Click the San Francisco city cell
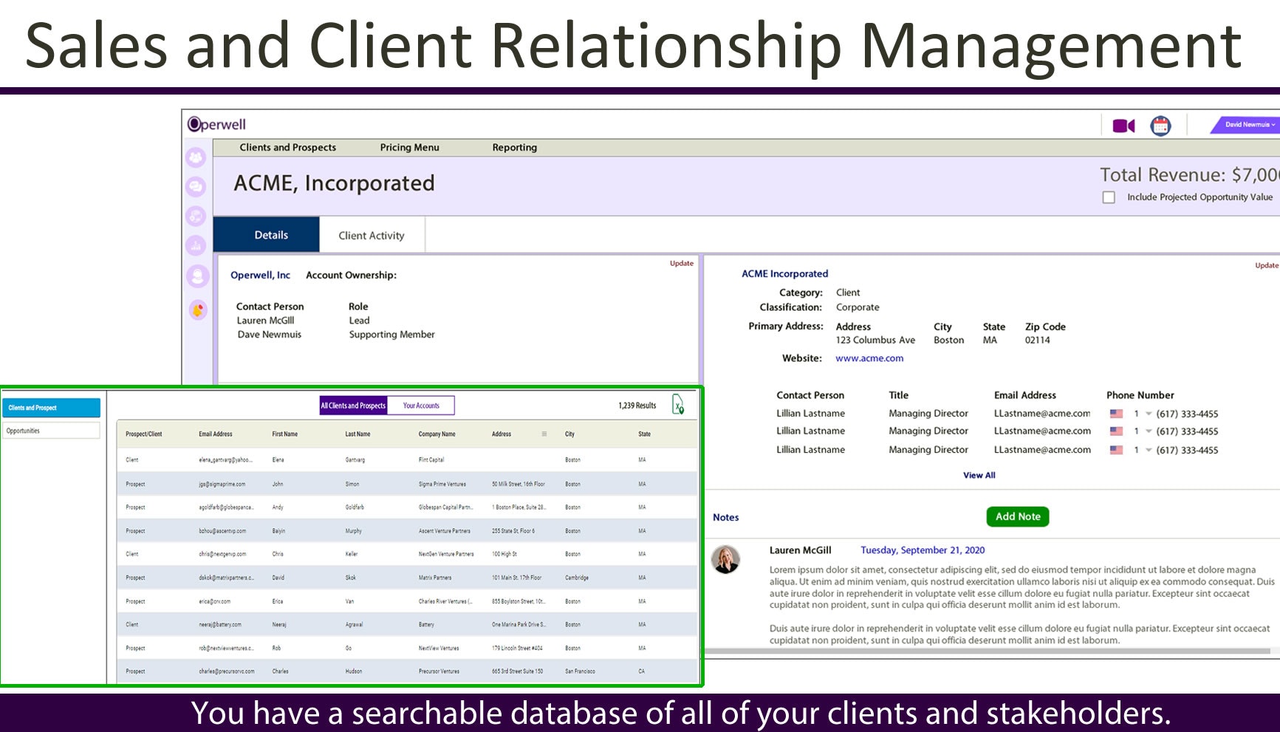Image resolution: width=1280 pixels, height=732 pixels. click(580, 671)
